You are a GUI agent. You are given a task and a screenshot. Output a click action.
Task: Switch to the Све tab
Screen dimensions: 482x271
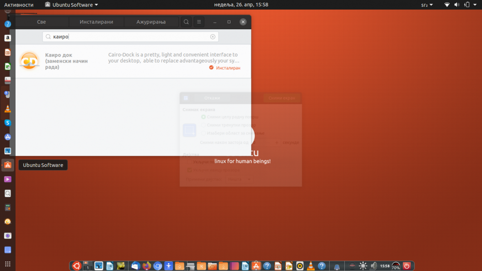point(42,22)
